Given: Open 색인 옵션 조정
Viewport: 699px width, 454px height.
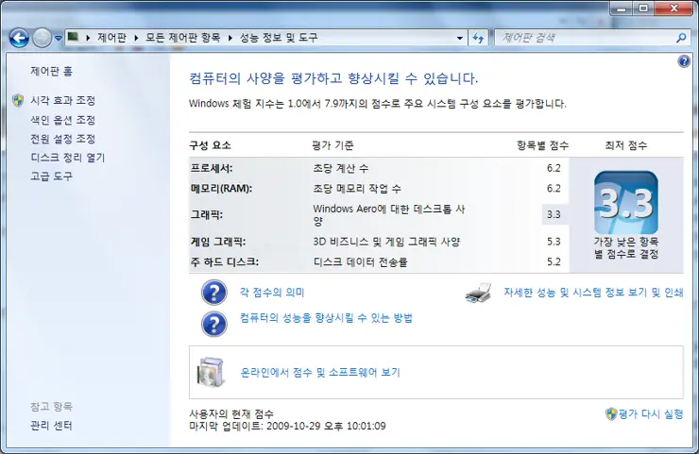Looking at the screenshot, I should [x=63, y=120].
